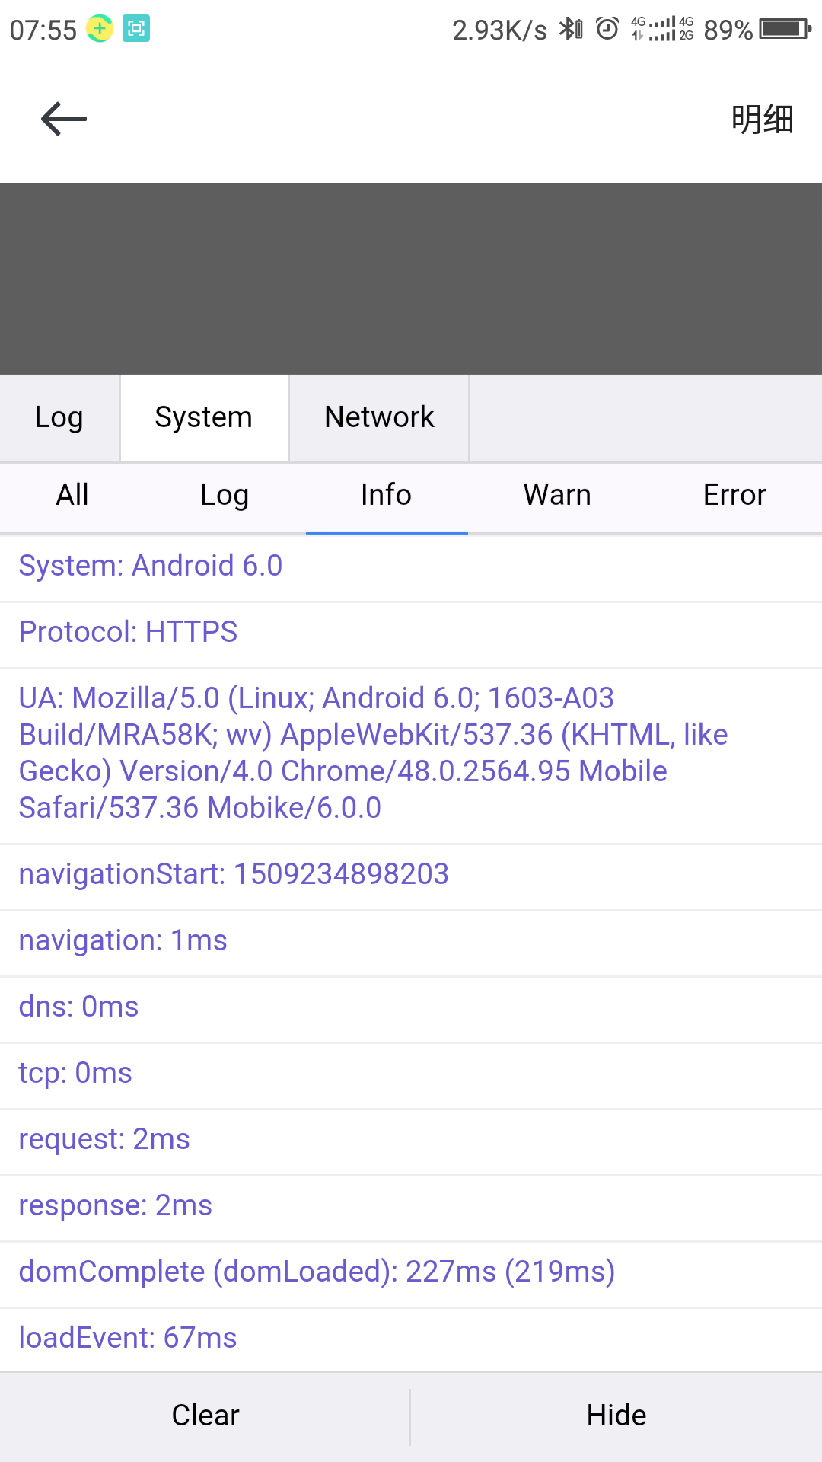Tap the battery indicator icon
Image resolution: width=822 pixels, height=1462 pixels.
(785, 29)
